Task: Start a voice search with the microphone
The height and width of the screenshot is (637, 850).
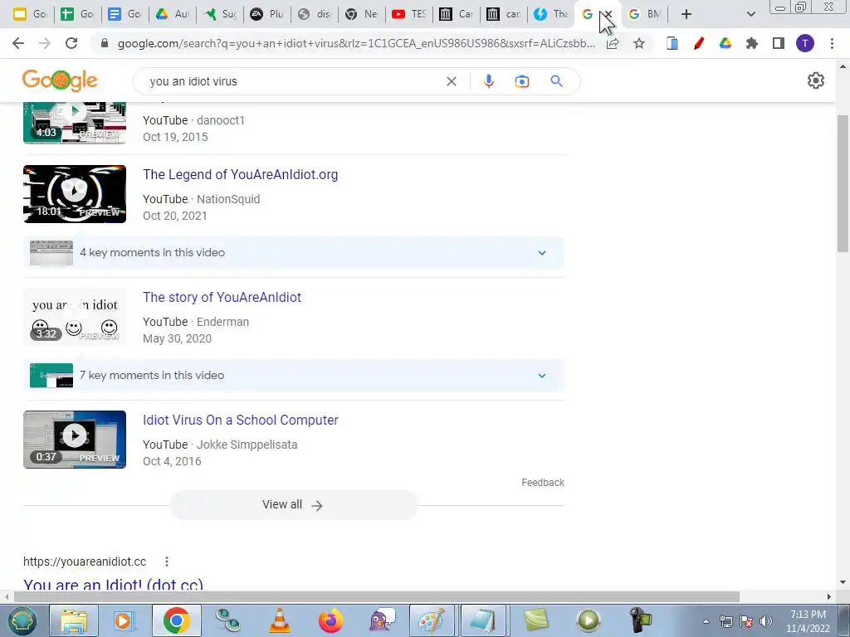Action: pos(488,81)
